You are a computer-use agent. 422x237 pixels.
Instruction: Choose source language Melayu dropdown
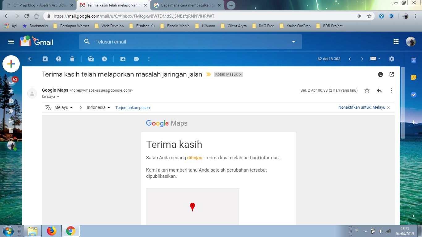pyautogui.click(x=63, y=107)
